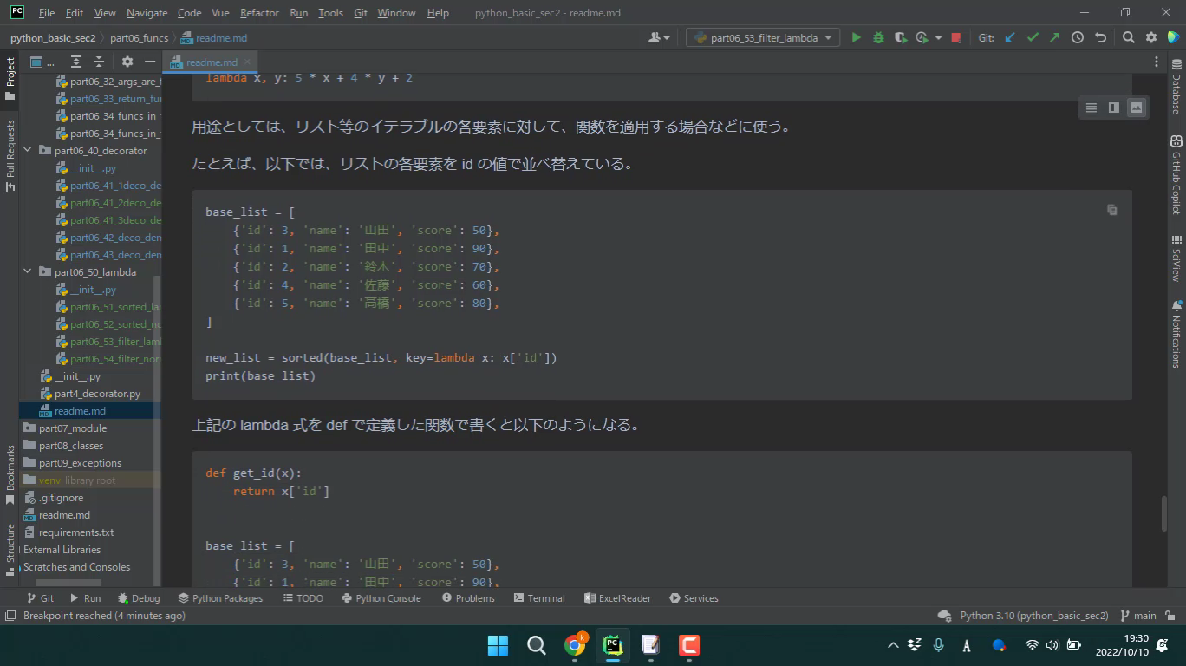Viewport: 1186px width, 666px height.
Task: Open the Refactor menu
Action: [x=259, y=13]
